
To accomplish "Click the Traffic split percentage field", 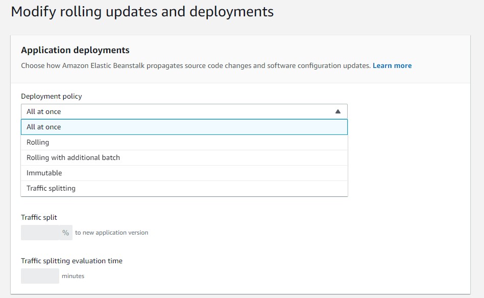I will tap(40, 233).
